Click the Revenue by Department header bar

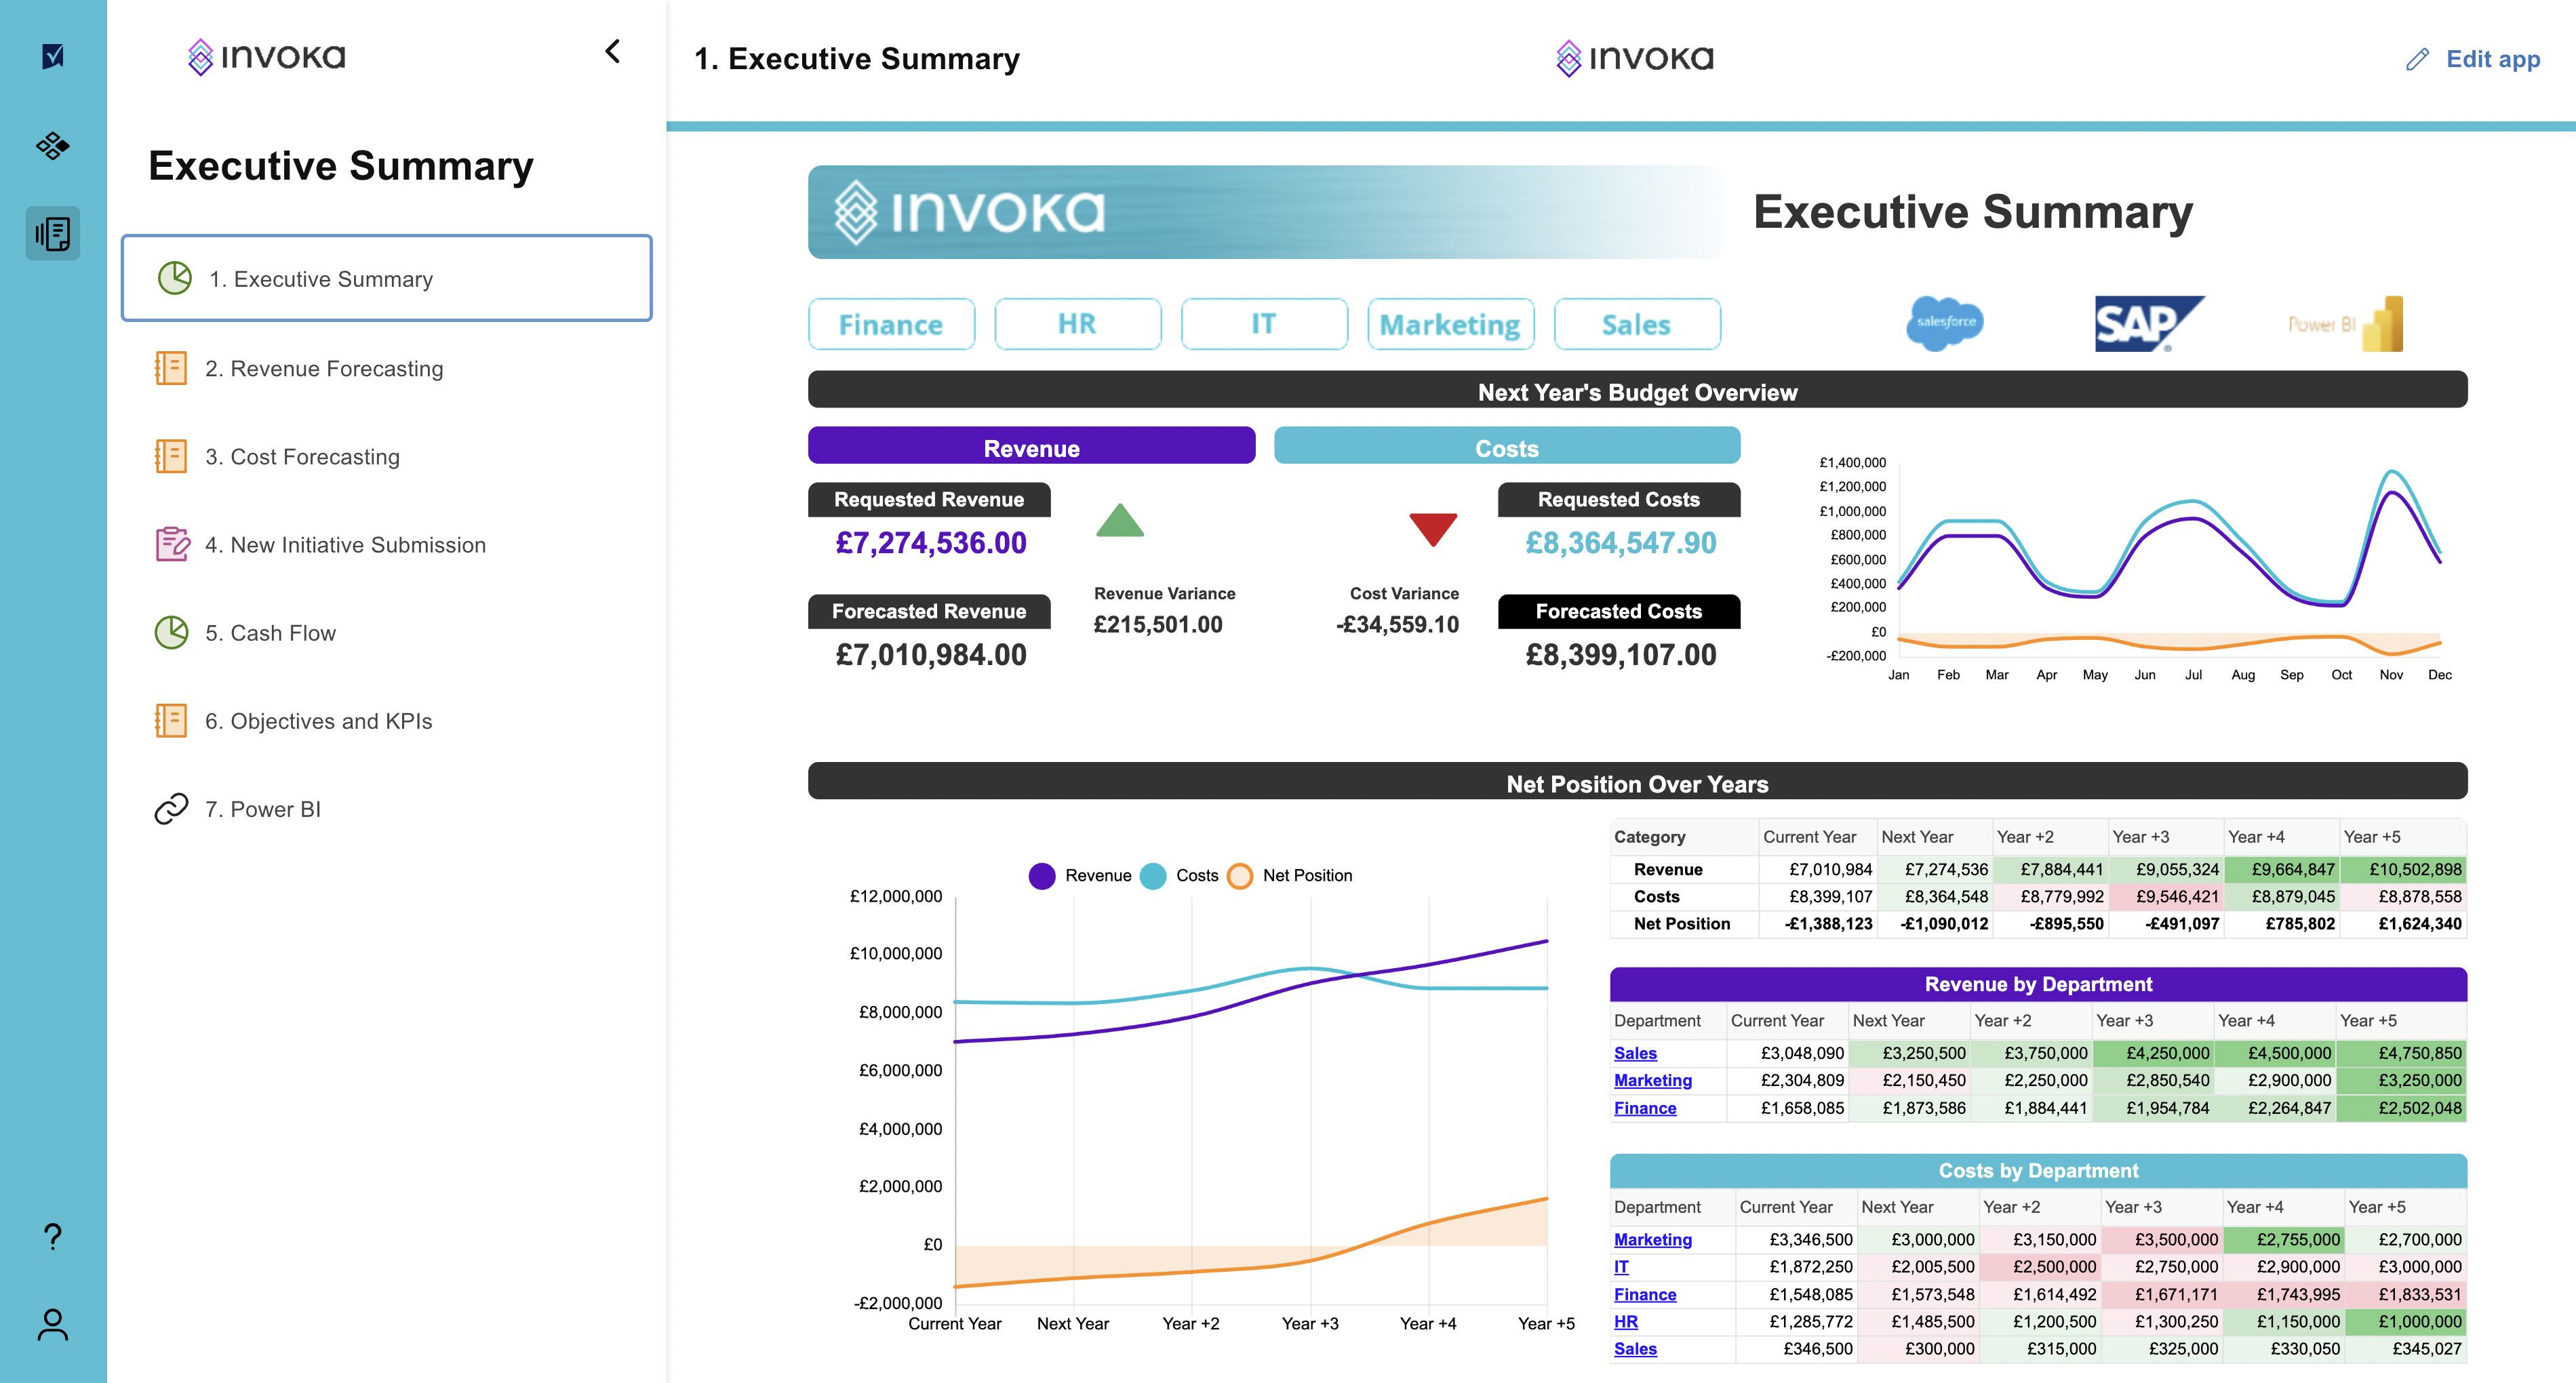pos(2038,984)
